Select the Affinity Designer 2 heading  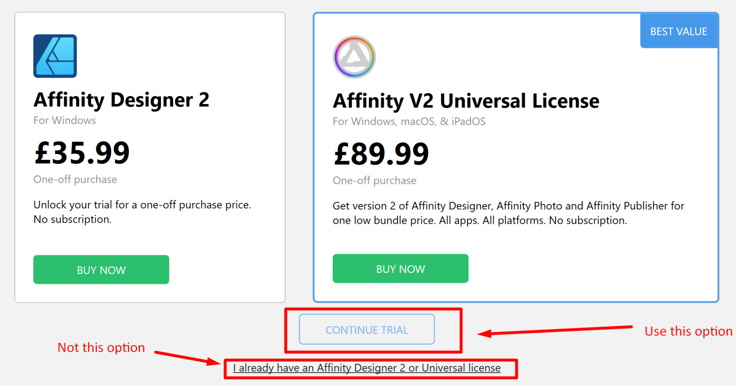[x=121, y=100]
